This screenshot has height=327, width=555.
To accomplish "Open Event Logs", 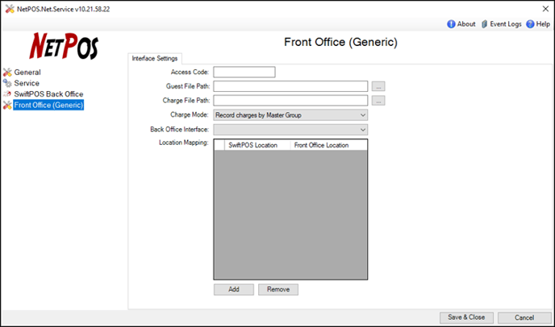I will (x=506, y=24).
